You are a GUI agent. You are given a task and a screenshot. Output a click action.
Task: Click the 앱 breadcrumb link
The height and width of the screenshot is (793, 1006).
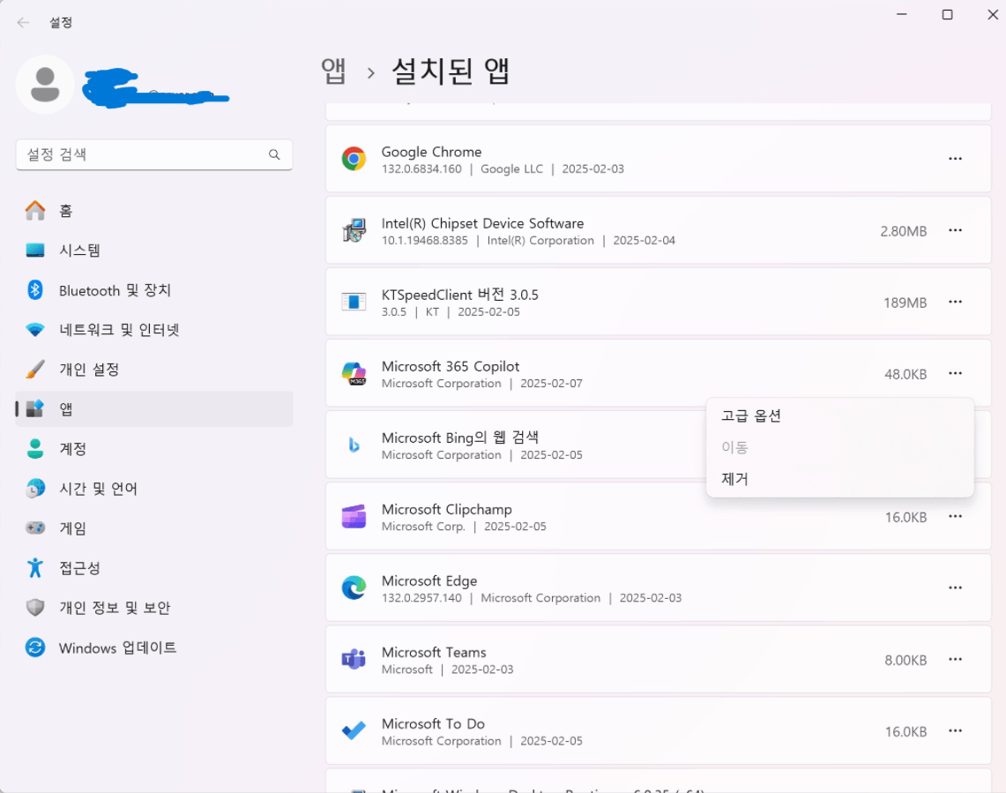333,71
